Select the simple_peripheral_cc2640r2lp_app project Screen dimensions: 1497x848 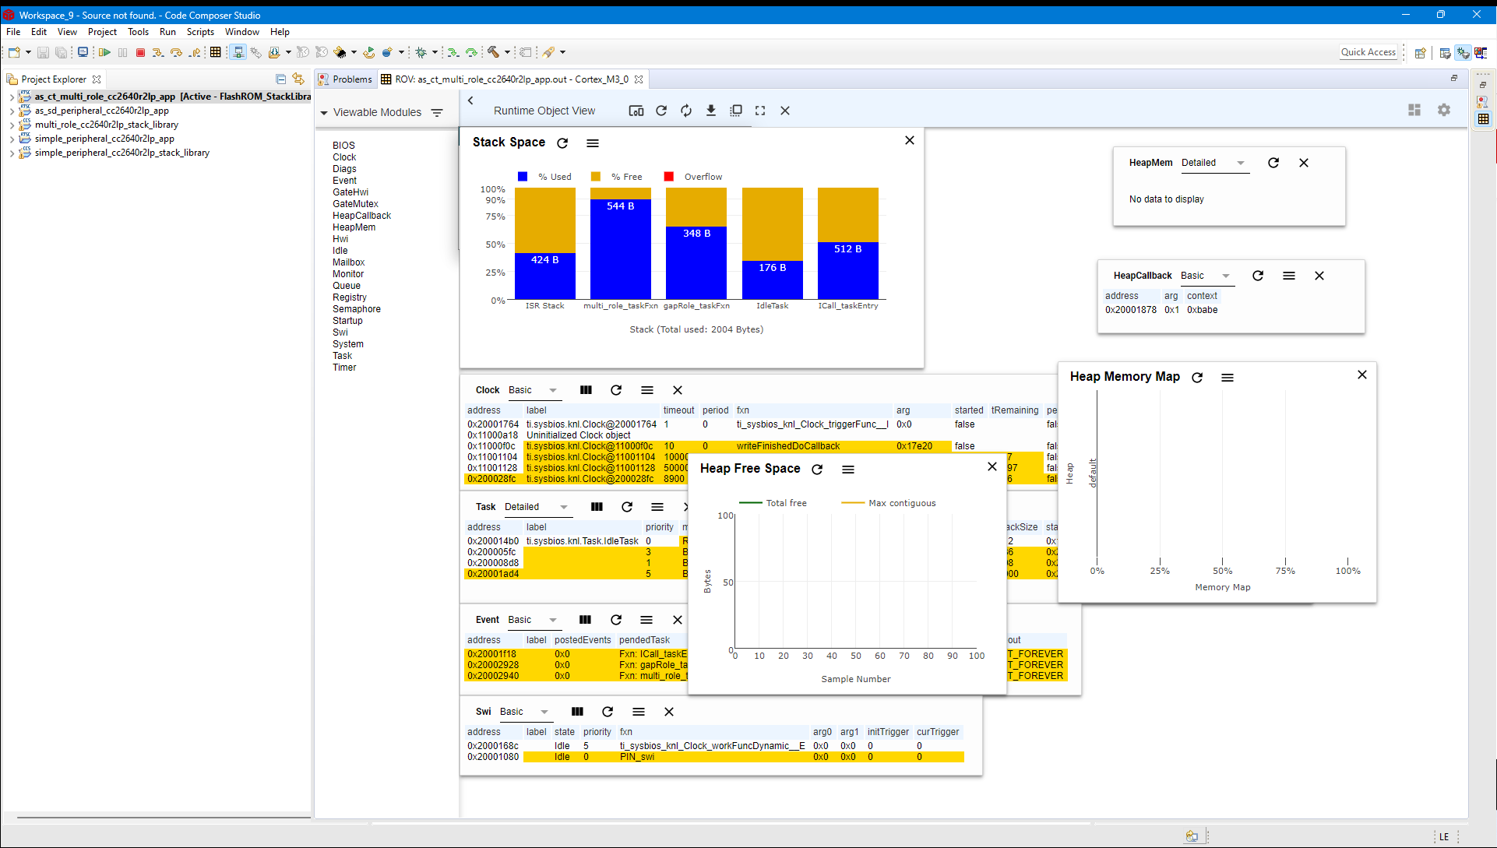[104, 139]
